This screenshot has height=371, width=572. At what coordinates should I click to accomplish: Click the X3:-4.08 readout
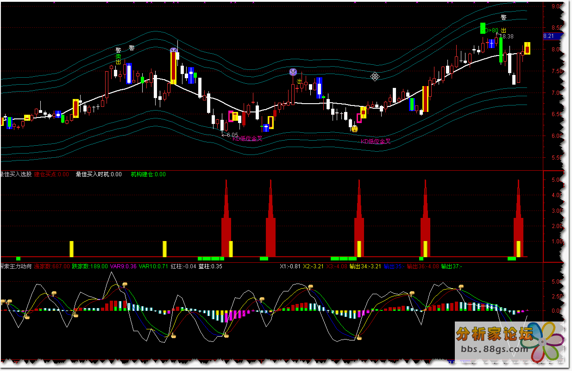tap(337, 266)
